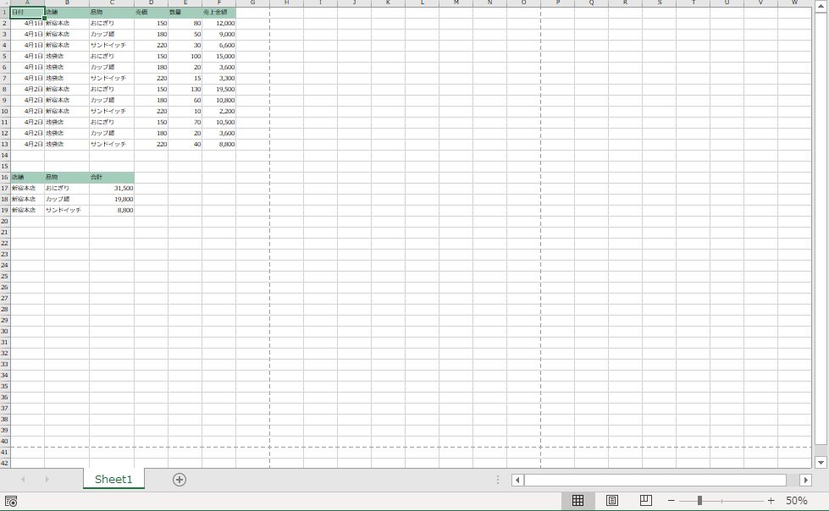Select row header 16
The width and height of the screenshot is (829, 511).
coord(4,177)
